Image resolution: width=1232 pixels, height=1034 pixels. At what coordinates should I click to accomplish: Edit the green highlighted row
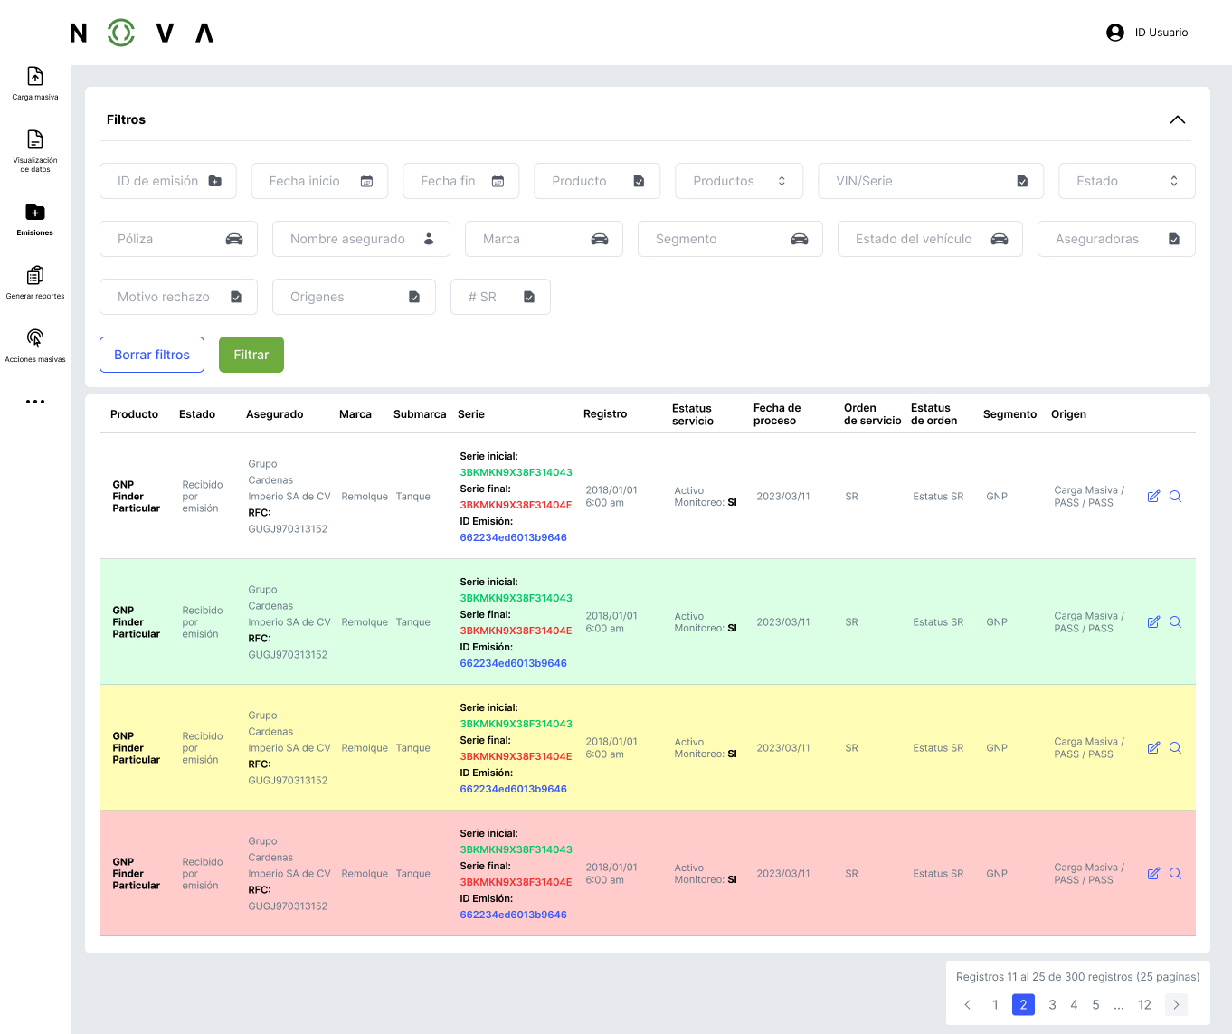[x=1153, y=621]
